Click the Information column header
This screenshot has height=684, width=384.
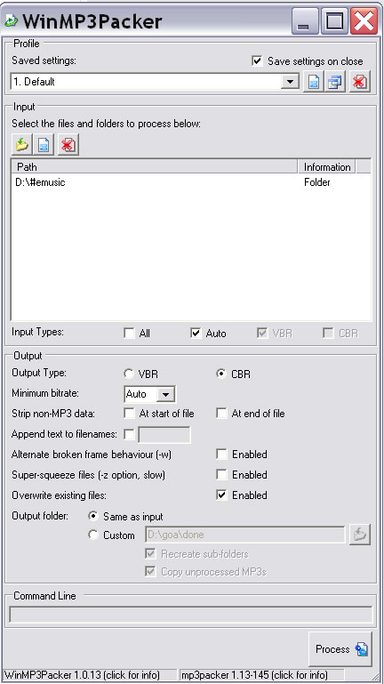coord(327,167)
